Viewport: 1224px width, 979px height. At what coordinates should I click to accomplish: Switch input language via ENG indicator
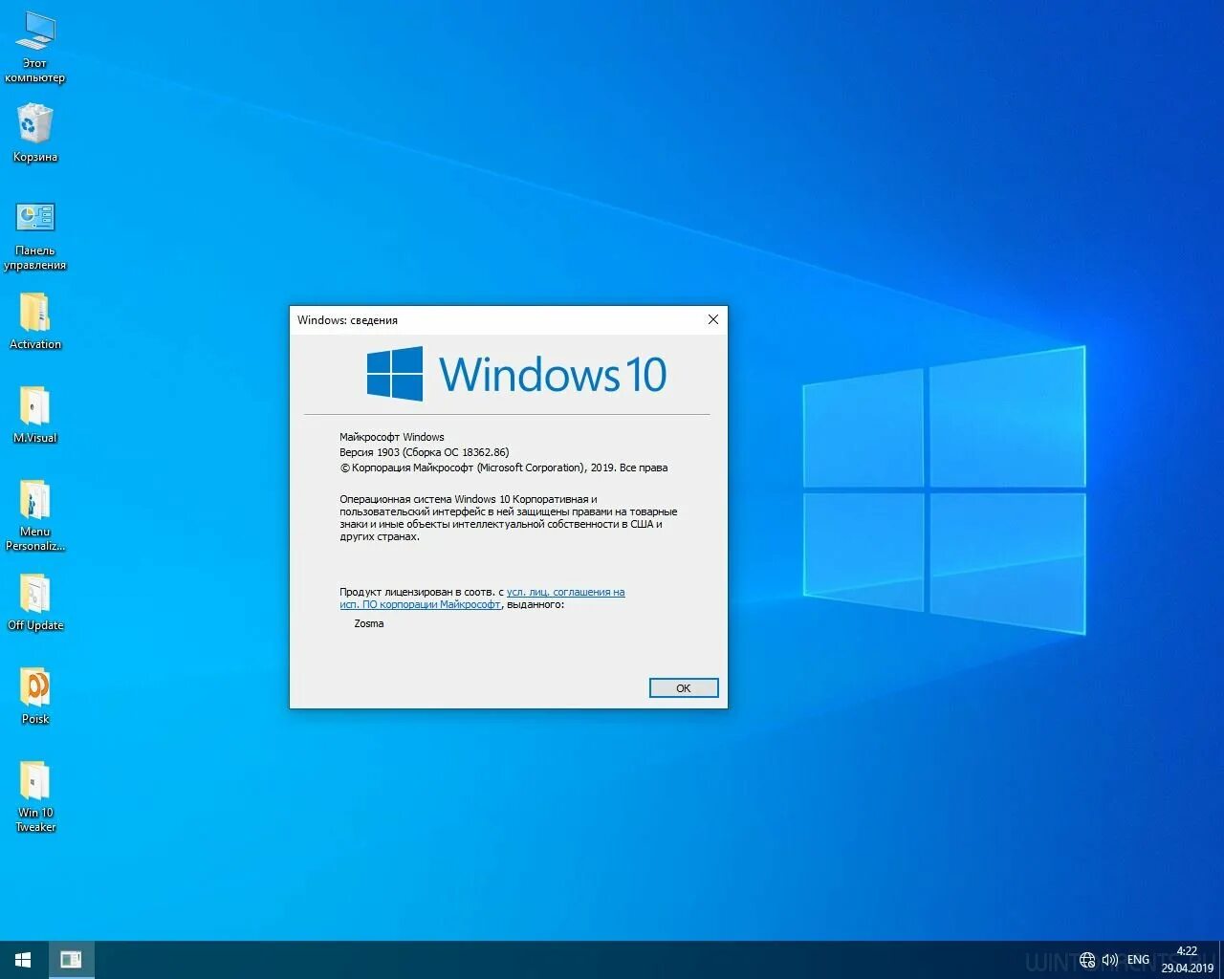(x=1138, y=960)
